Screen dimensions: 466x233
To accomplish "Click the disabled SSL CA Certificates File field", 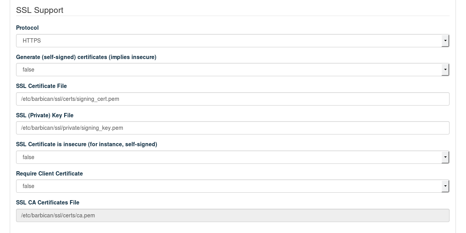I will point(232,215).
